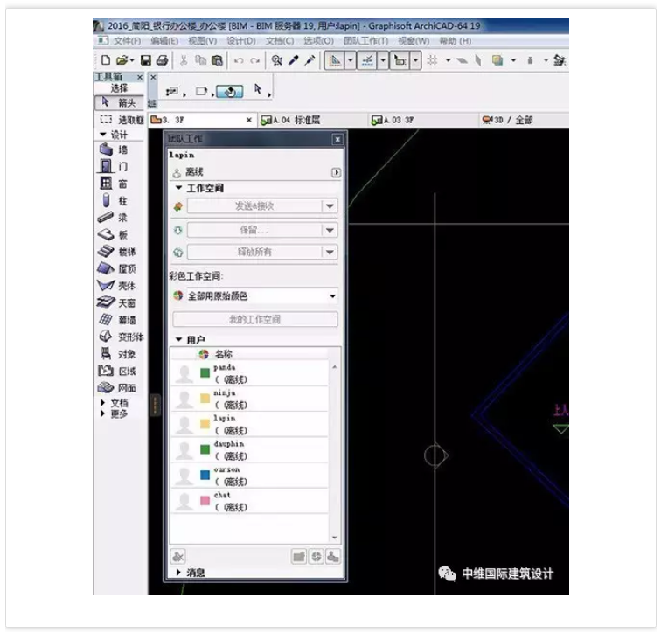Screen dimensions: 661x632
Task: Toggle the gravity/trace toolbar button
Action: pyautogui.click(x=400, y=60)
